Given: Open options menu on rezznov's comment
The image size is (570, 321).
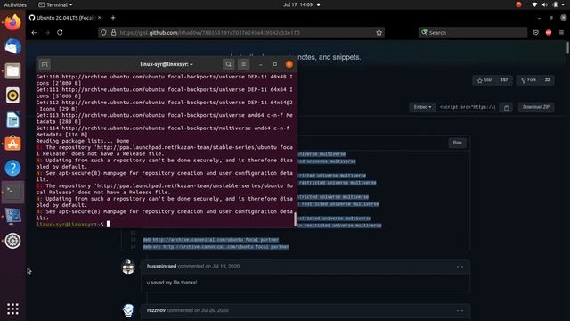Looking at the screenshot, I should click(460, 311).
